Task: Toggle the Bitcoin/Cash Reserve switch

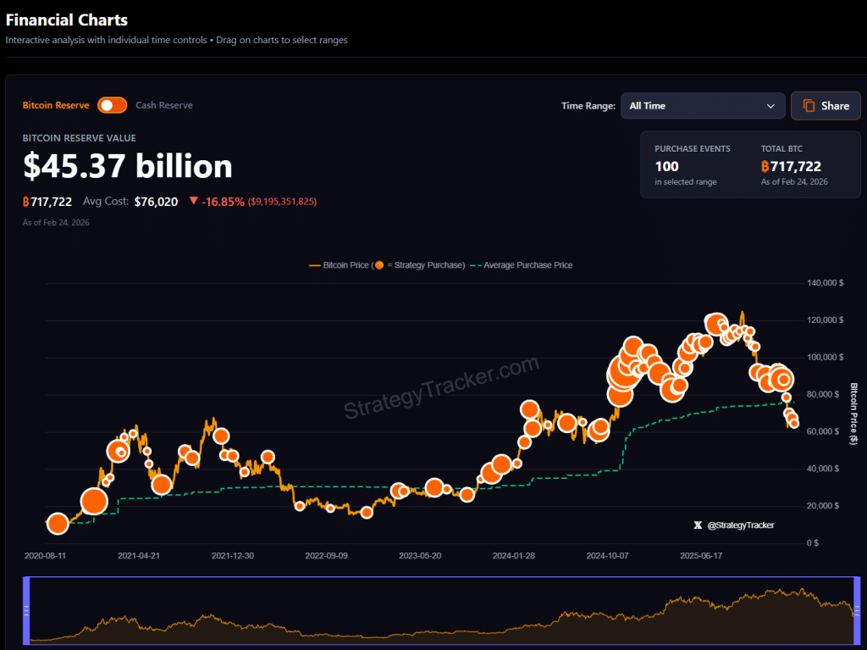Action: pyautogui.click(x=112, y=105)
